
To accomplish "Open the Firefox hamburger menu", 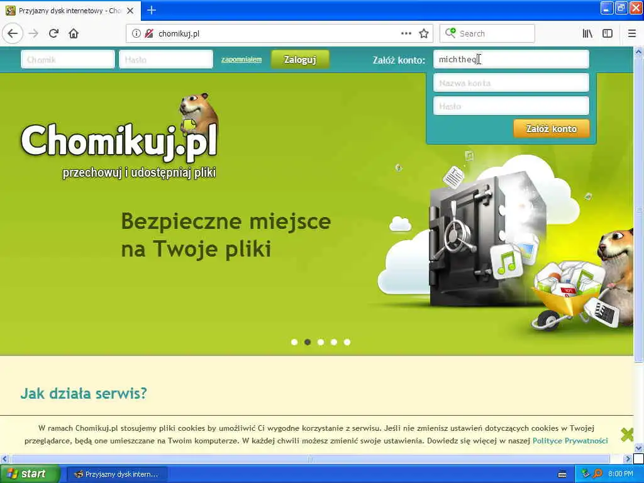I will click(631, 34).
